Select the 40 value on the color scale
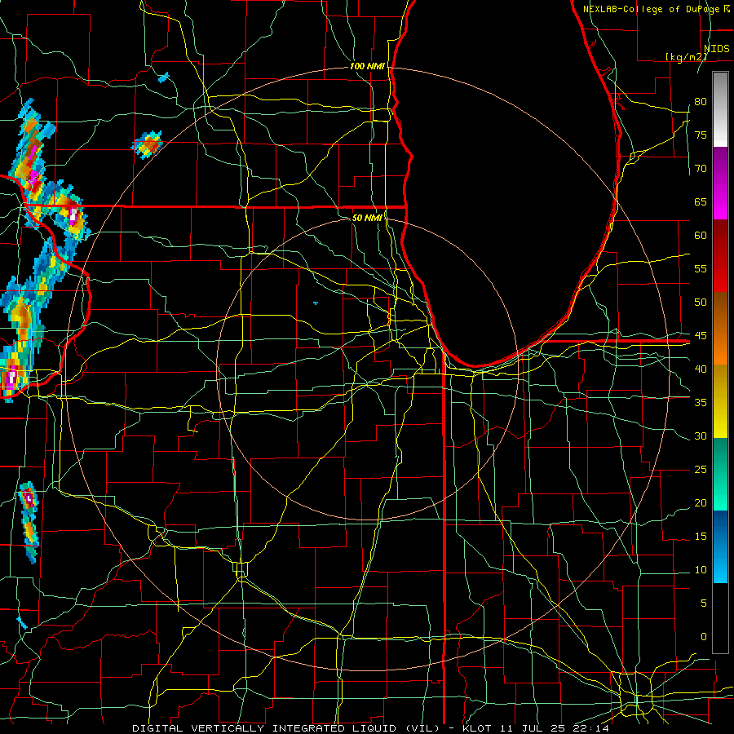The image size is (734, 734). tap(701, 369)
